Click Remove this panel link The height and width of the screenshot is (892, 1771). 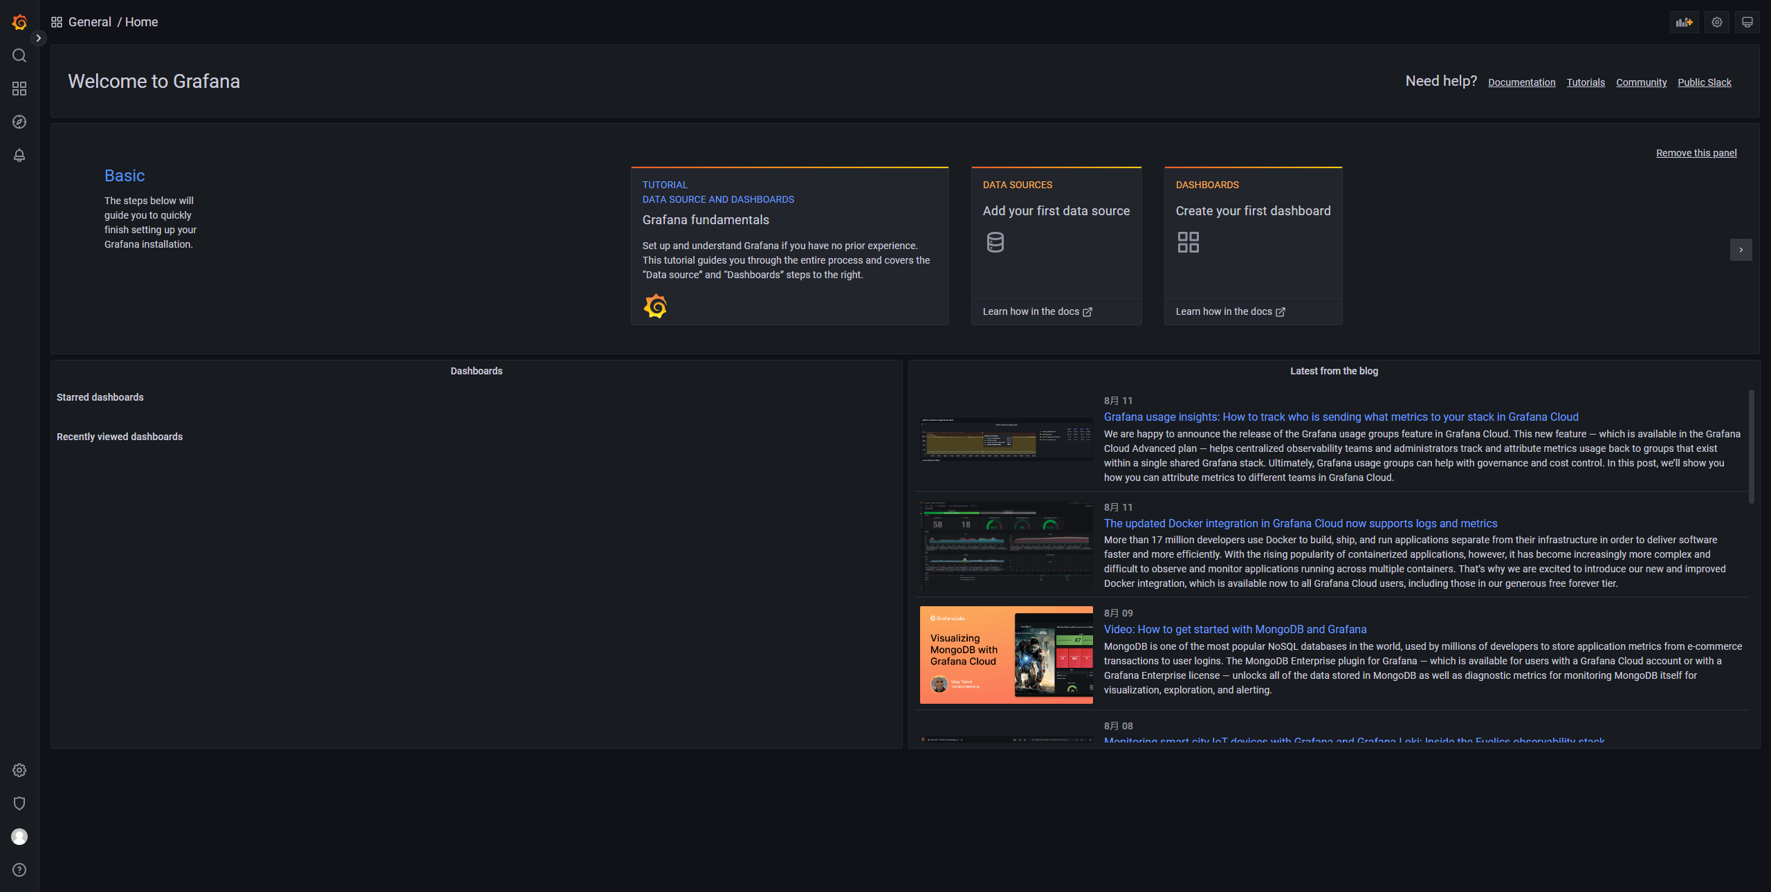[x=1696, y=153]
